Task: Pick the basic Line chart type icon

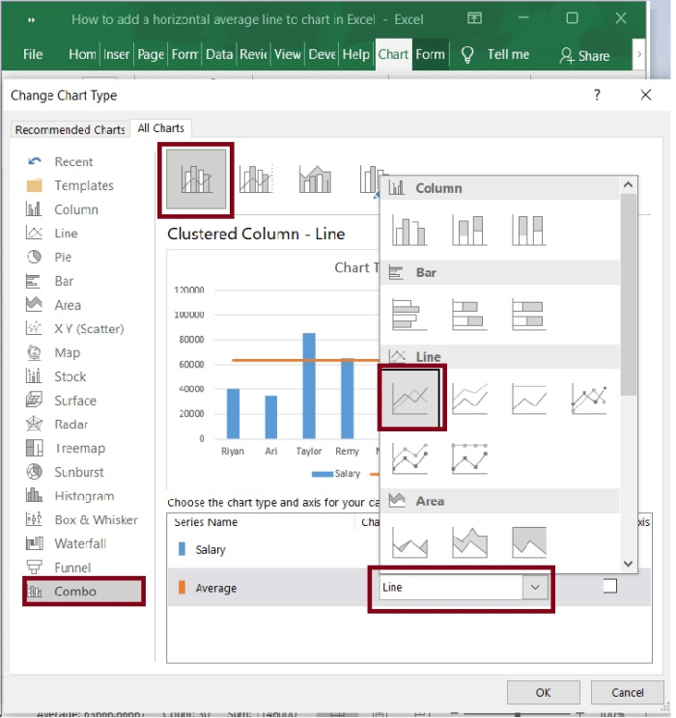Action: (x=410, y=399)
